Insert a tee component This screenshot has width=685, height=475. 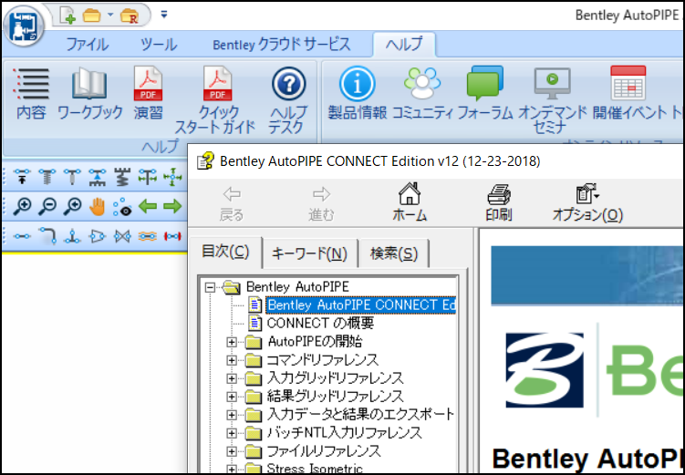click(72, 236)
